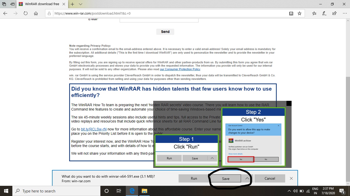Open Edge Settings and more menu
Image resolution: width=350 pixels, height=196 pixels.
344,13
